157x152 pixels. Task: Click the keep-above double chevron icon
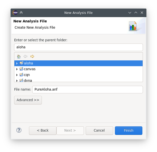click(x=21, y=13)
